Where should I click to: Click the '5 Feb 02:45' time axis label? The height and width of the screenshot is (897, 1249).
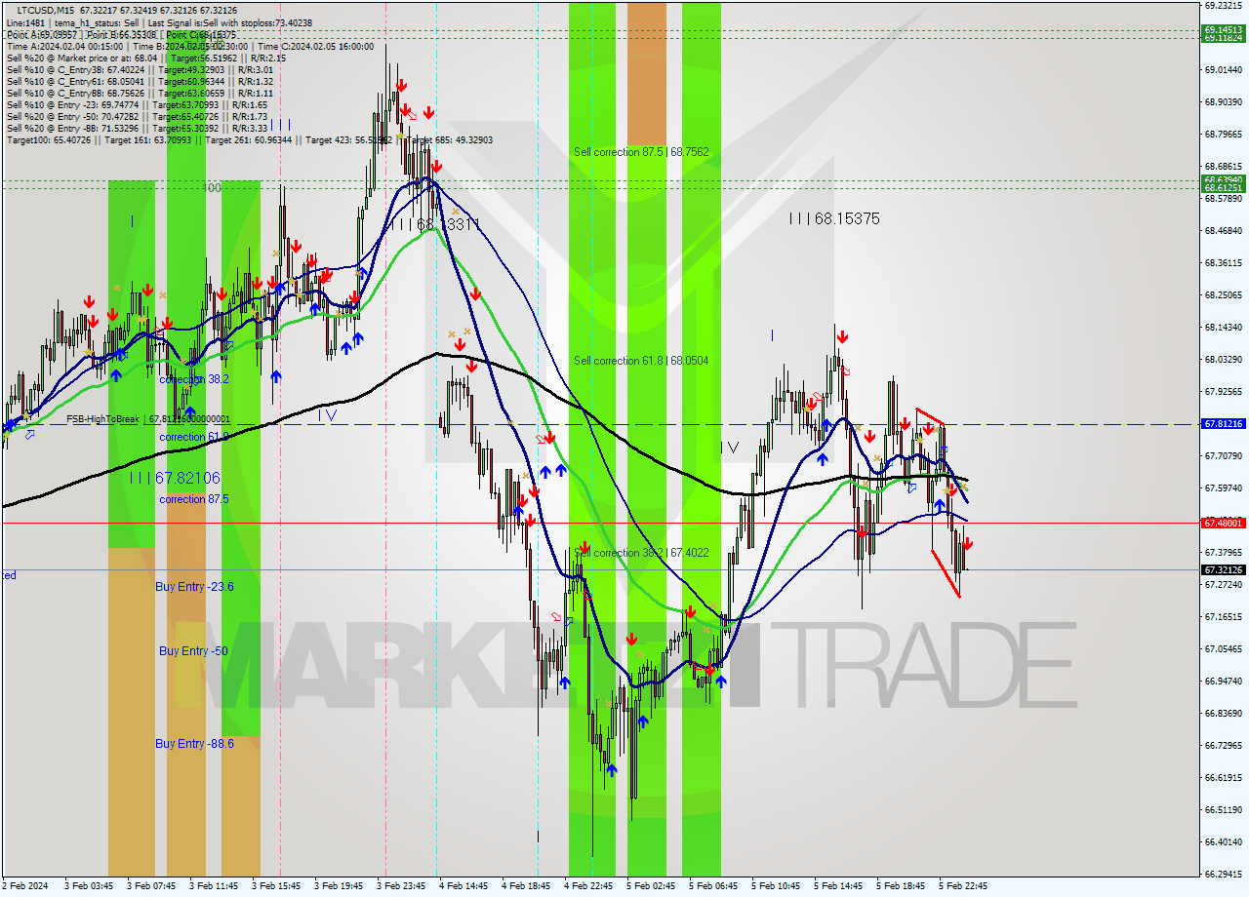click(x=651, y=886)
